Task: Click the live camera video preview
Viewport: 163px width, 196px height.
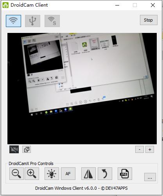Action: [82, 89]
